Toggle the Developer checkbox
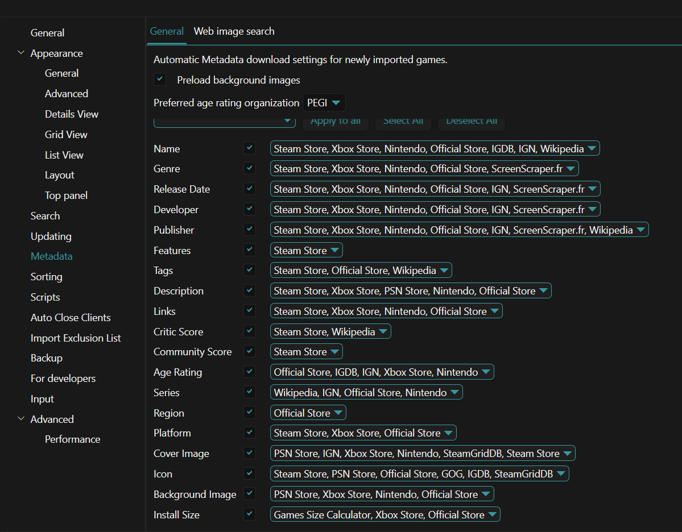 point(250,209)
